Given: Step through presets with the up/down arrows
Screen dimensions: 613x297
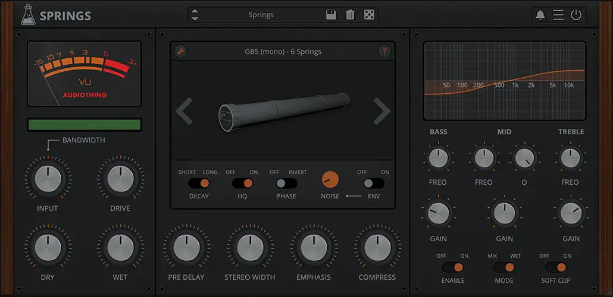Looking at the screenshot, I should pyautogui.click(x=195, y=15).
